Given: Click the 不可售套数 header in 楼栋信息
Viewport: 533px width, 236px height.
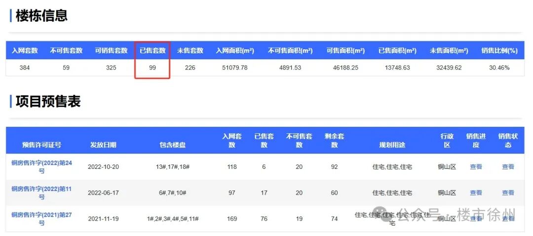Looking at the screenshot, I should click(66, 51).
